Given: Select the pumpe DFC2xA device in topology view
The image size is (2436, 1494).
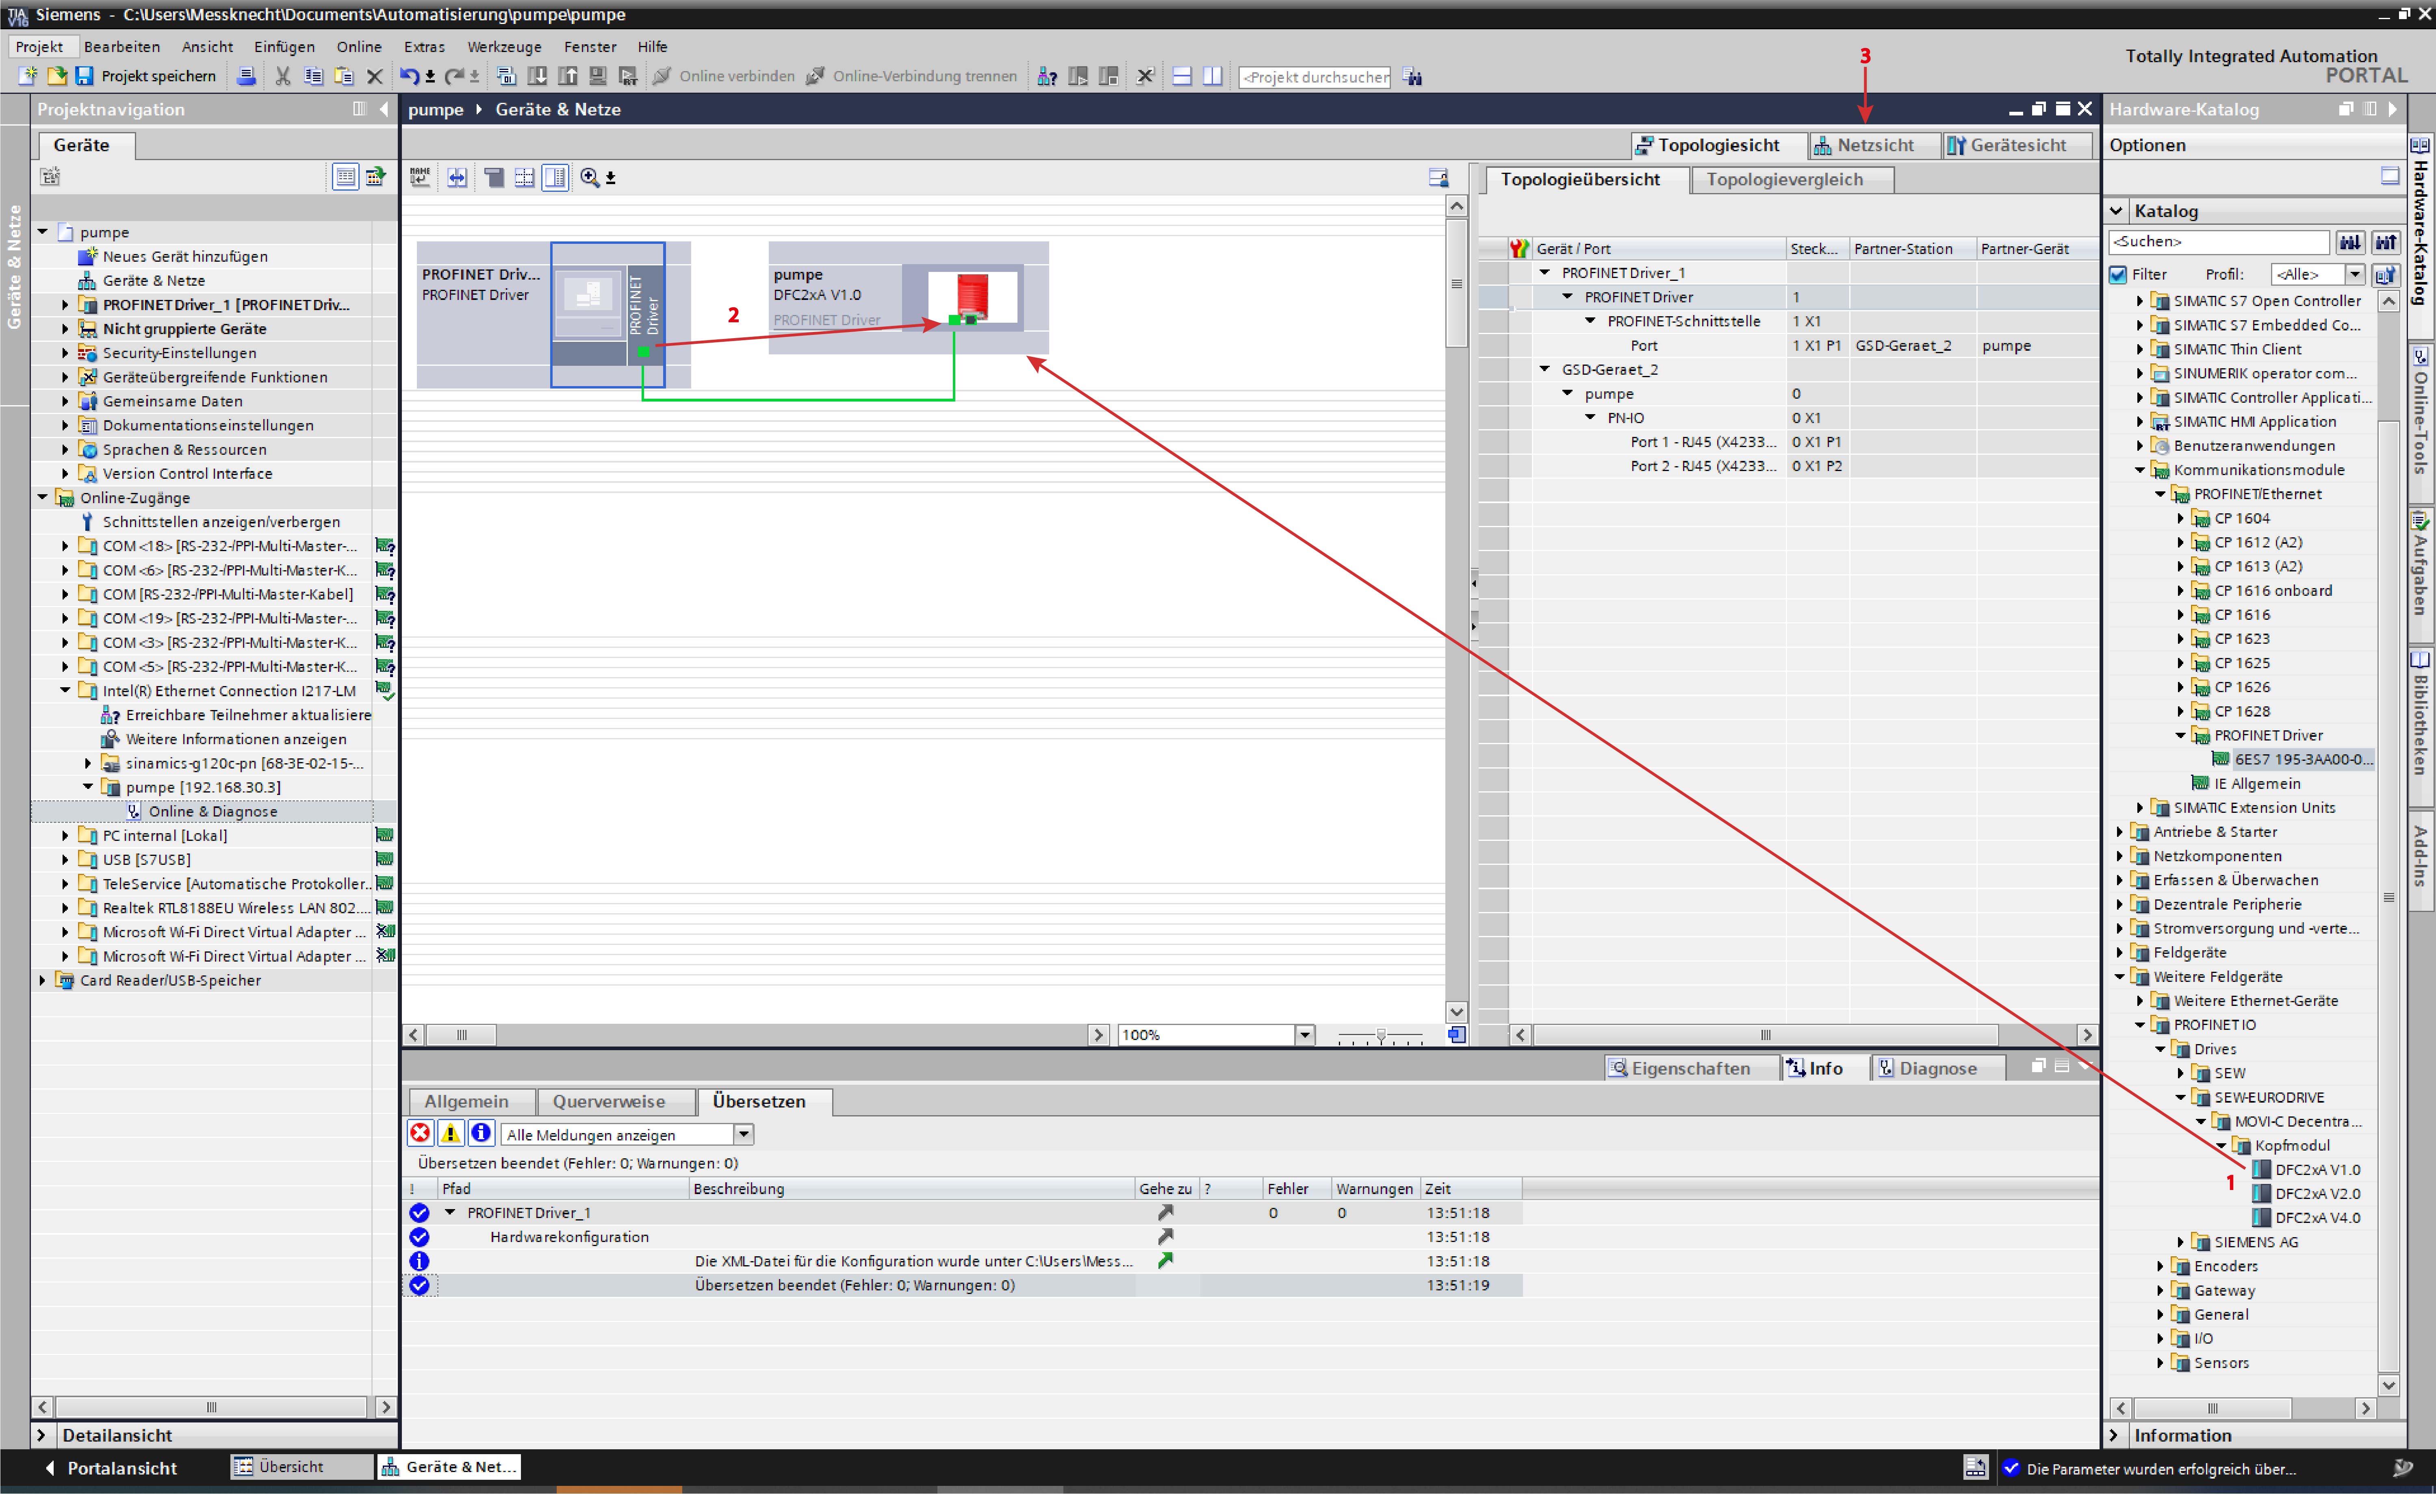Looking at the screenshot, I should pos(908,297).
